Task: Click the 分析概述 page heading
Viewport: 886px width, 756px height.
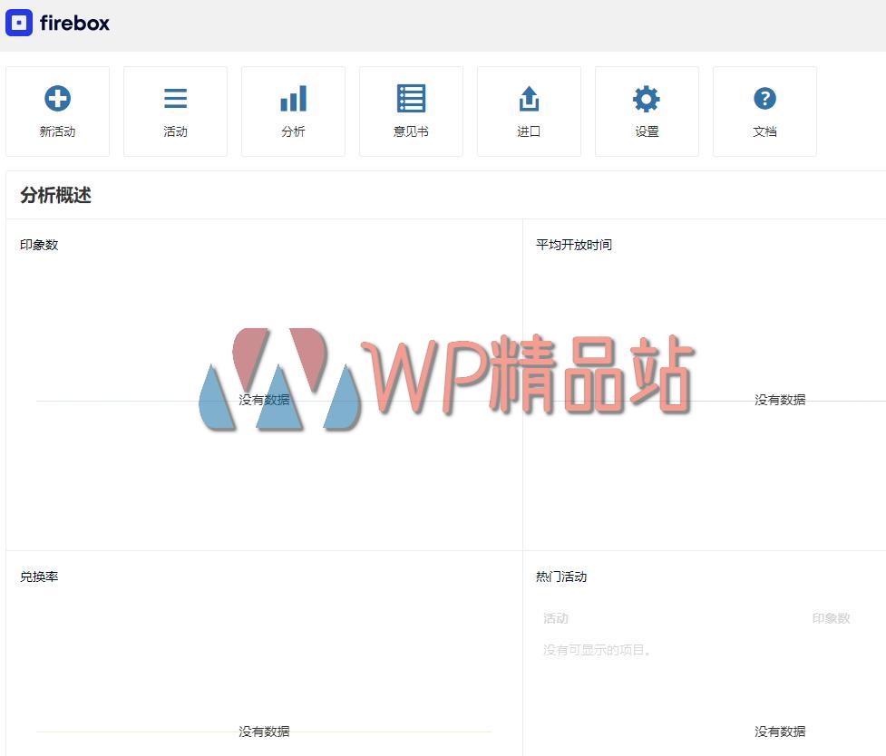Action: click(x=55, y=195)
